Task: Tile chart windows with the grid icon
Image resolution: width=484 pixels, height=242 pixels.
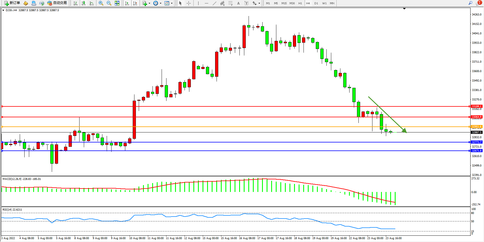Action: pyautogui.click(x=117, y=3)
